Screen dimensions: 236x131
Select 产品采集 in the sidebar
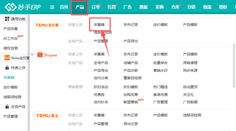click(11, 29)
